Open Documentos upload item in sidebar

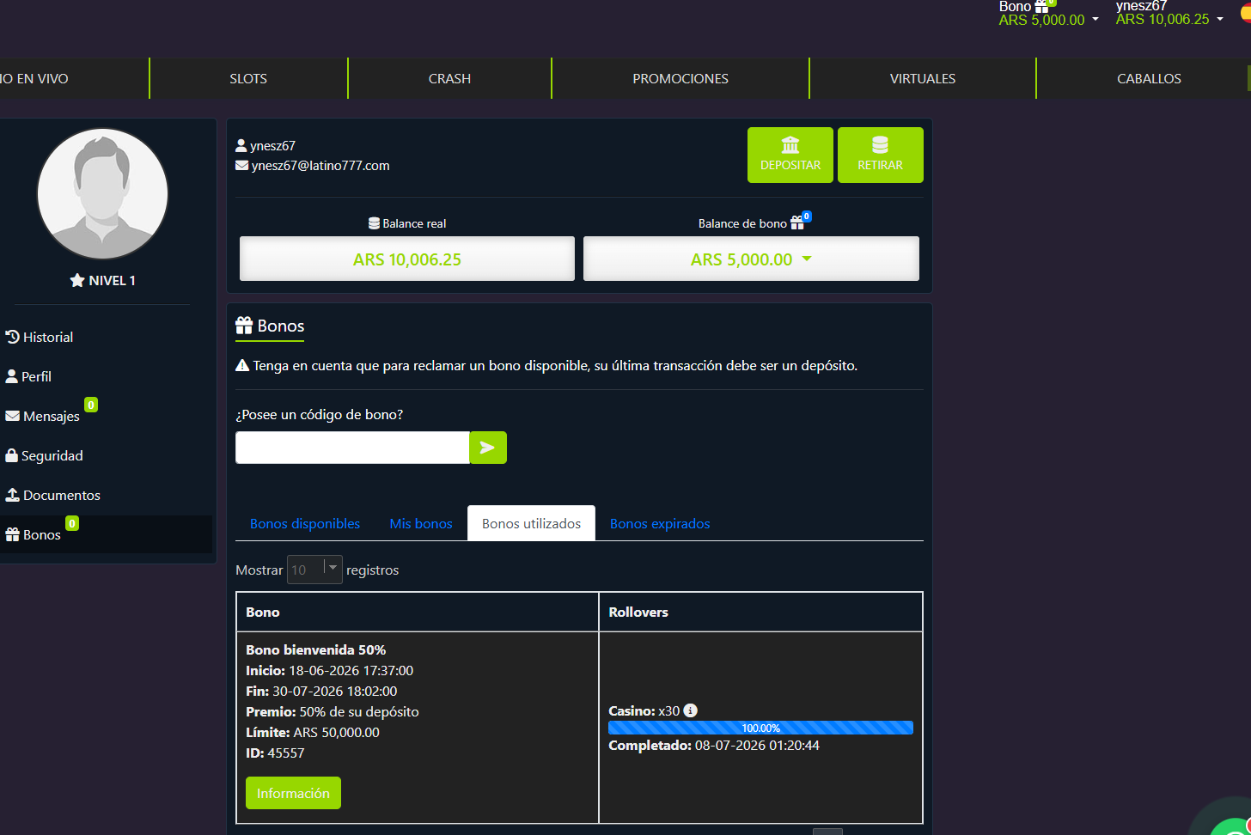pos(53,495)
